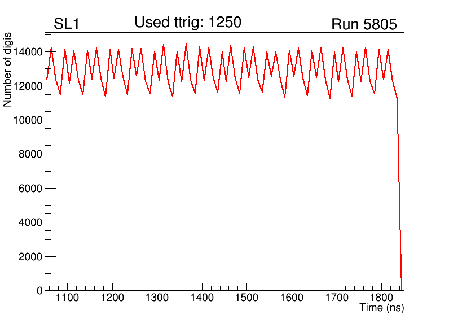
Task: Click the 4000 y-axis tick label
Action: pyautogui.click(x=31, y=222)
